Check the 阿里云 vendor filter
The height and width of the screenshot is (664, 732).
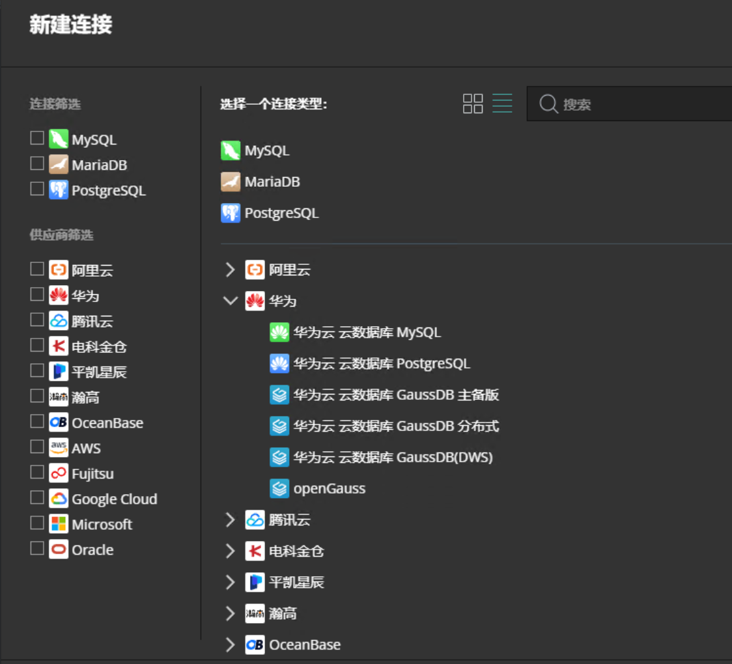[x=37, y=269]
